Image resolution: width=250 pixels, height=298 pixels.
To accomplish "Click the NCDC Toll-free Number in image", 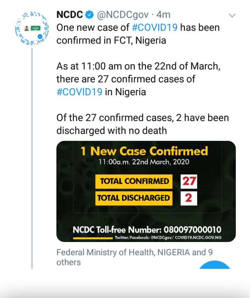I will pyautogui.click(x=147, y=230).
